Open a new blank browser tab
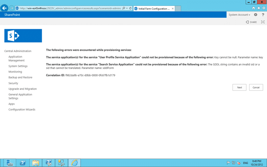Screen dimensions: 267x167 178,8
